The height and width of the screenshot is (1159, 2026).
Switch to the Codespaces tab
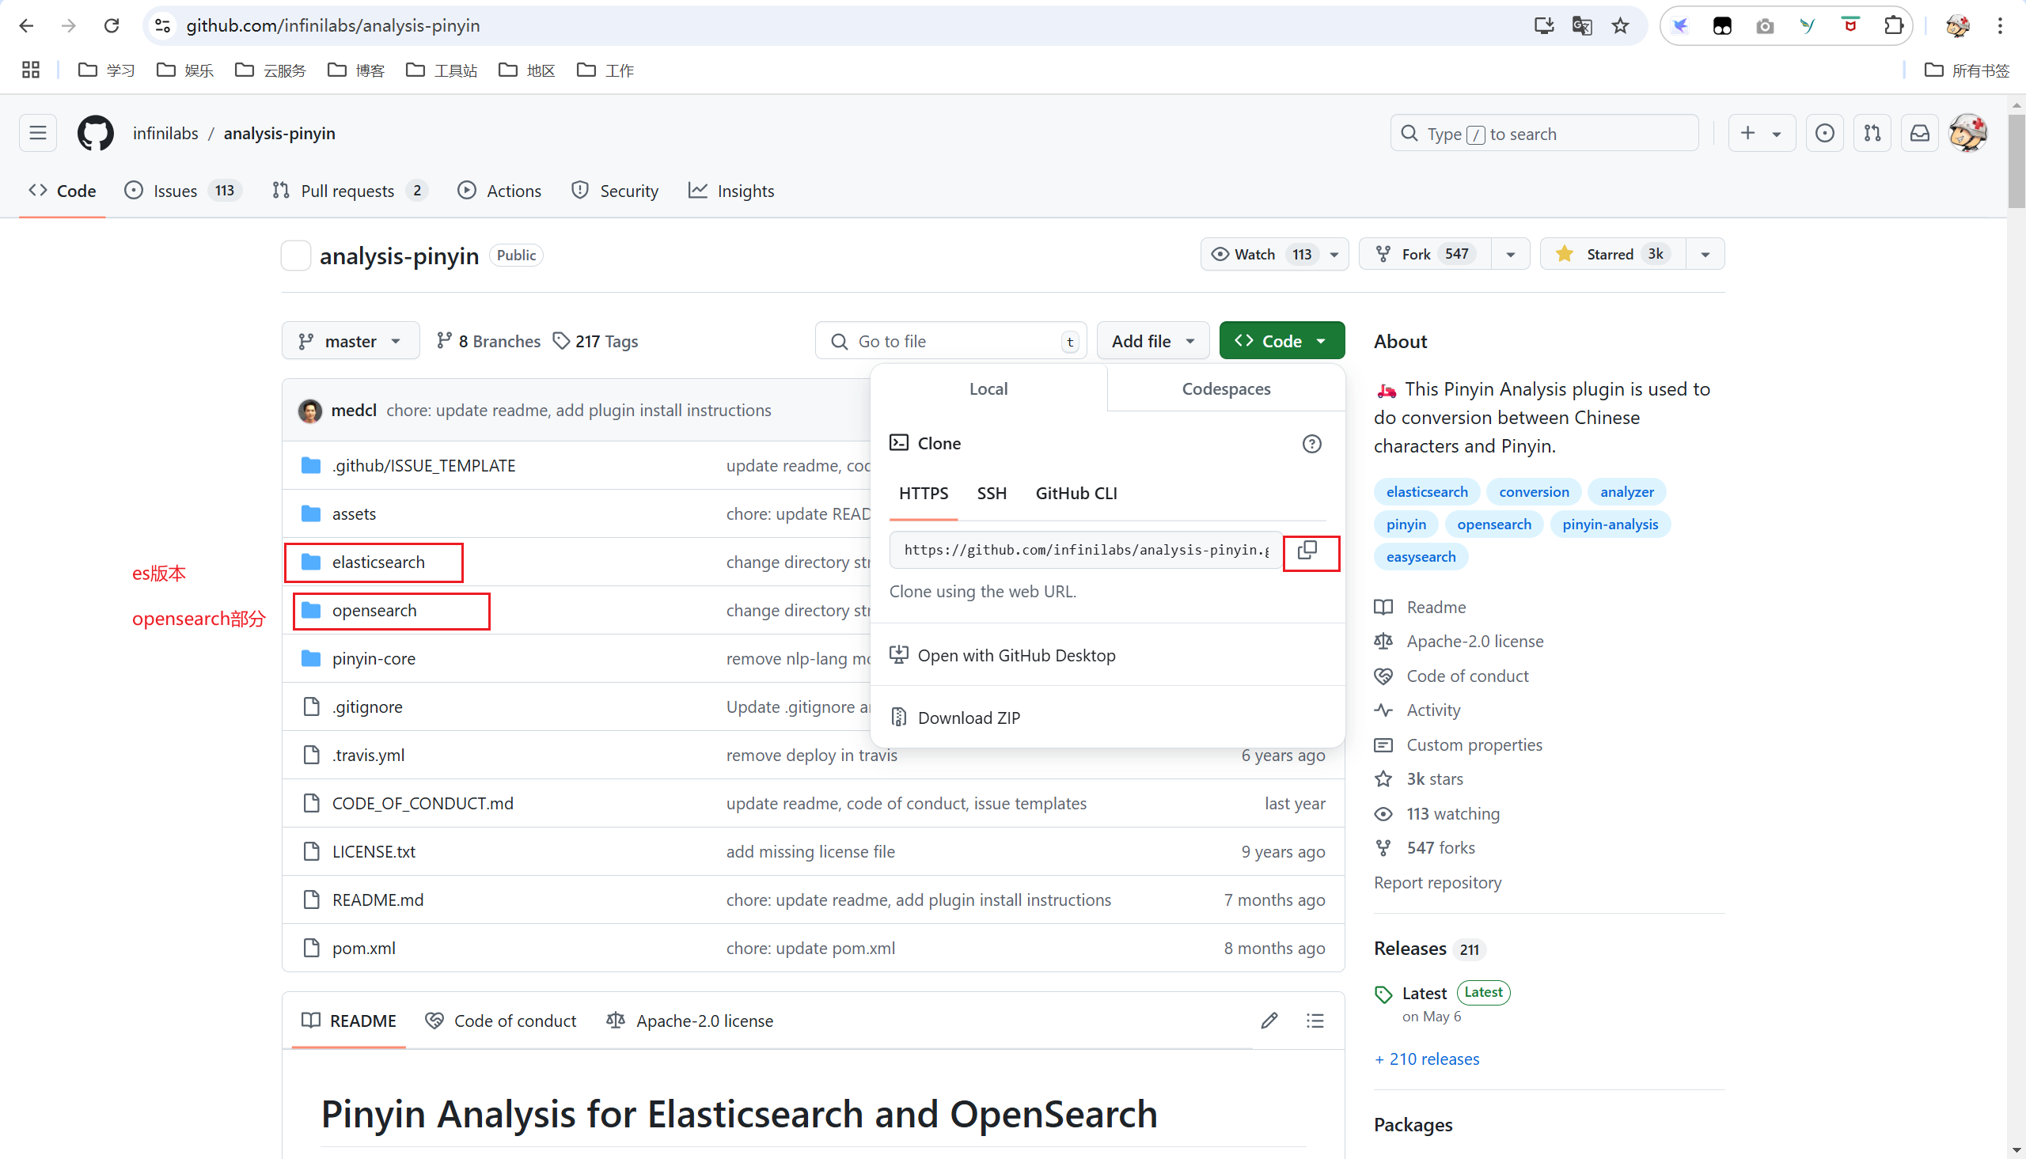point(1225,389)
